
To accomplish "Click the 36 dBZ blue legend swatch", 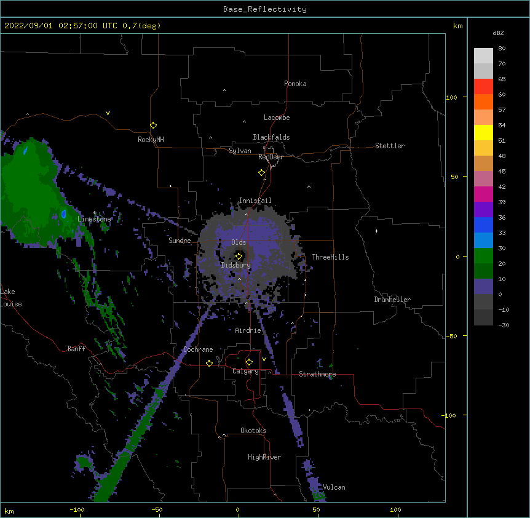I will tap(483, 225).
